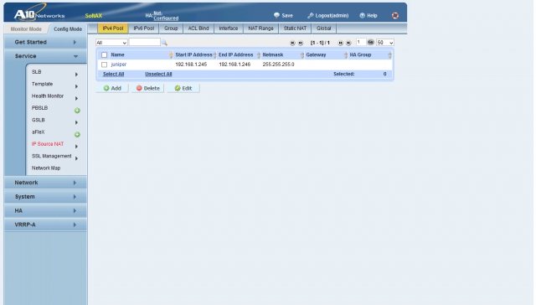This screenshot has width=536, height=305.
Task: Open the Interface tab
Action: tap(229, 28)
